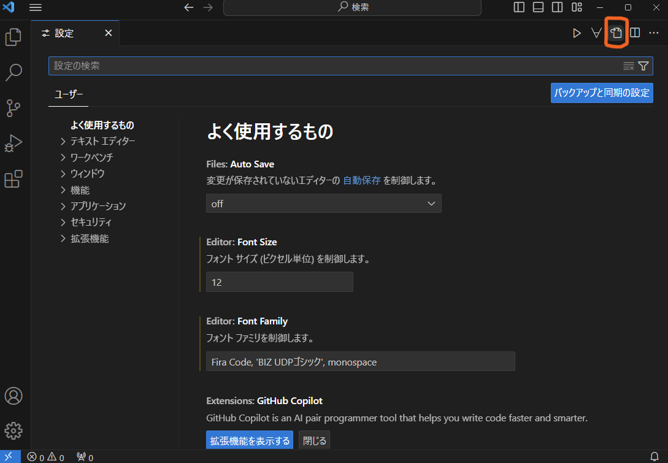This screenshot has width=668, height=463.
Task: Expand the 拡張機能 settings section
Action: (x=90, y=238)
